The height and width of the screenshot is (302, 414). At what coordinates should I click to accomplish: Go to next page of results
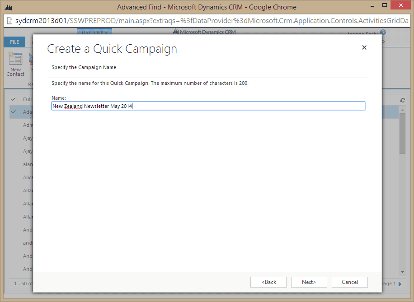pos(400,284)
